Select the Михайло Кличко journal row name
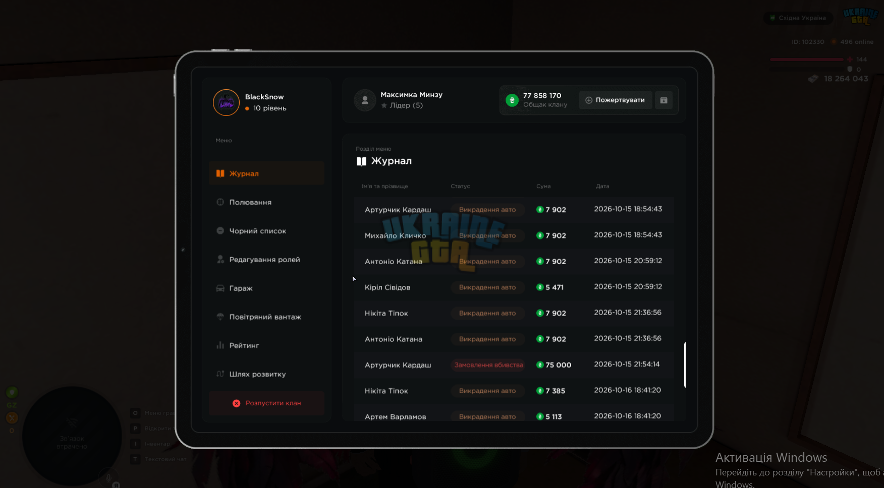Image resolution: width=884 pixels, height=488 pixels. point(395,235)
